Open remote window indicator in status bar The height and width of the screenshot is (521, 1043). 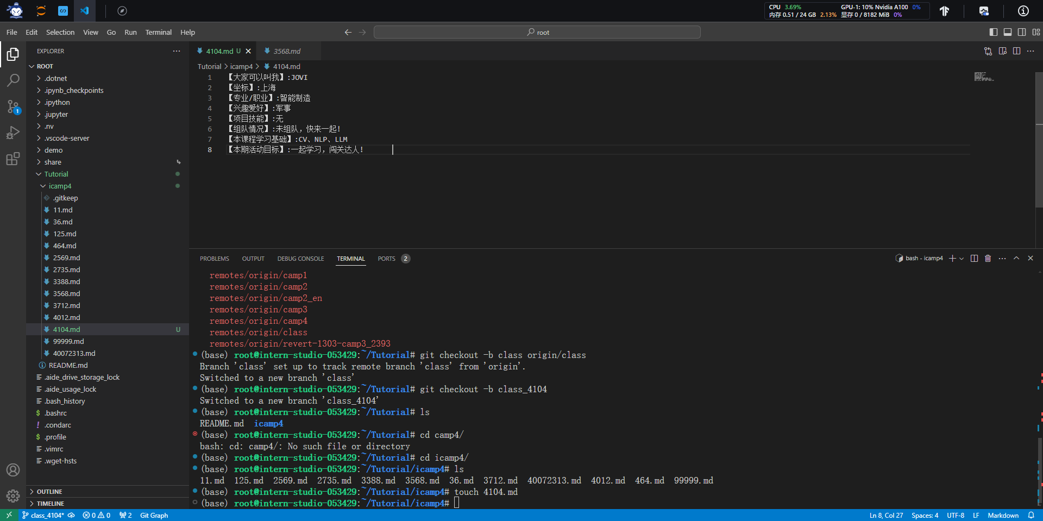click(9, 515)
